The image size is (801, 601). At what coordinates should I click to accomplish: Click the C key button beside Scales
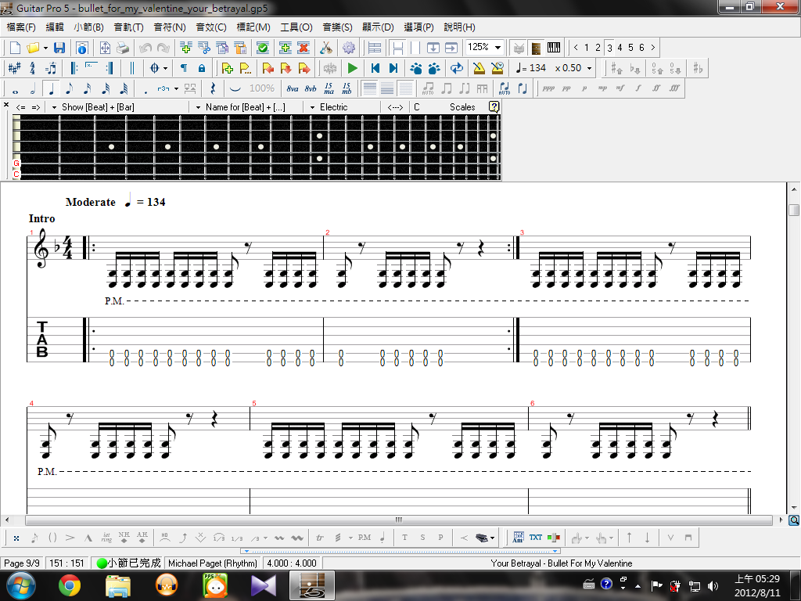pos(417,106)
